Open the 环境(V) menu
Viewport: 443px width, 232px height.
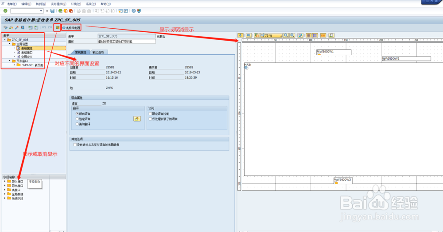[x=76, y=4]
